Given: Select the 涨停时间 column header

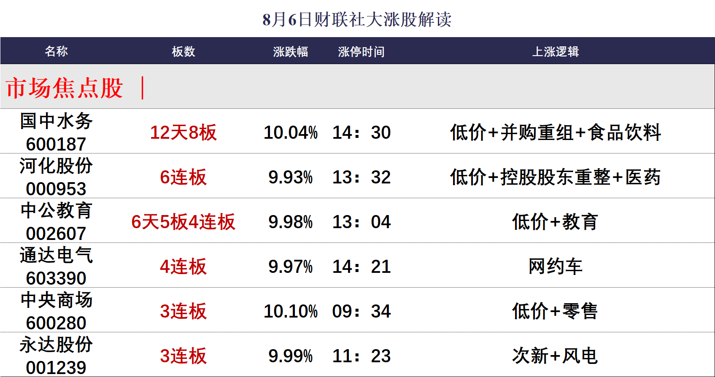Looking at the screenshot, I should point(361,51).
